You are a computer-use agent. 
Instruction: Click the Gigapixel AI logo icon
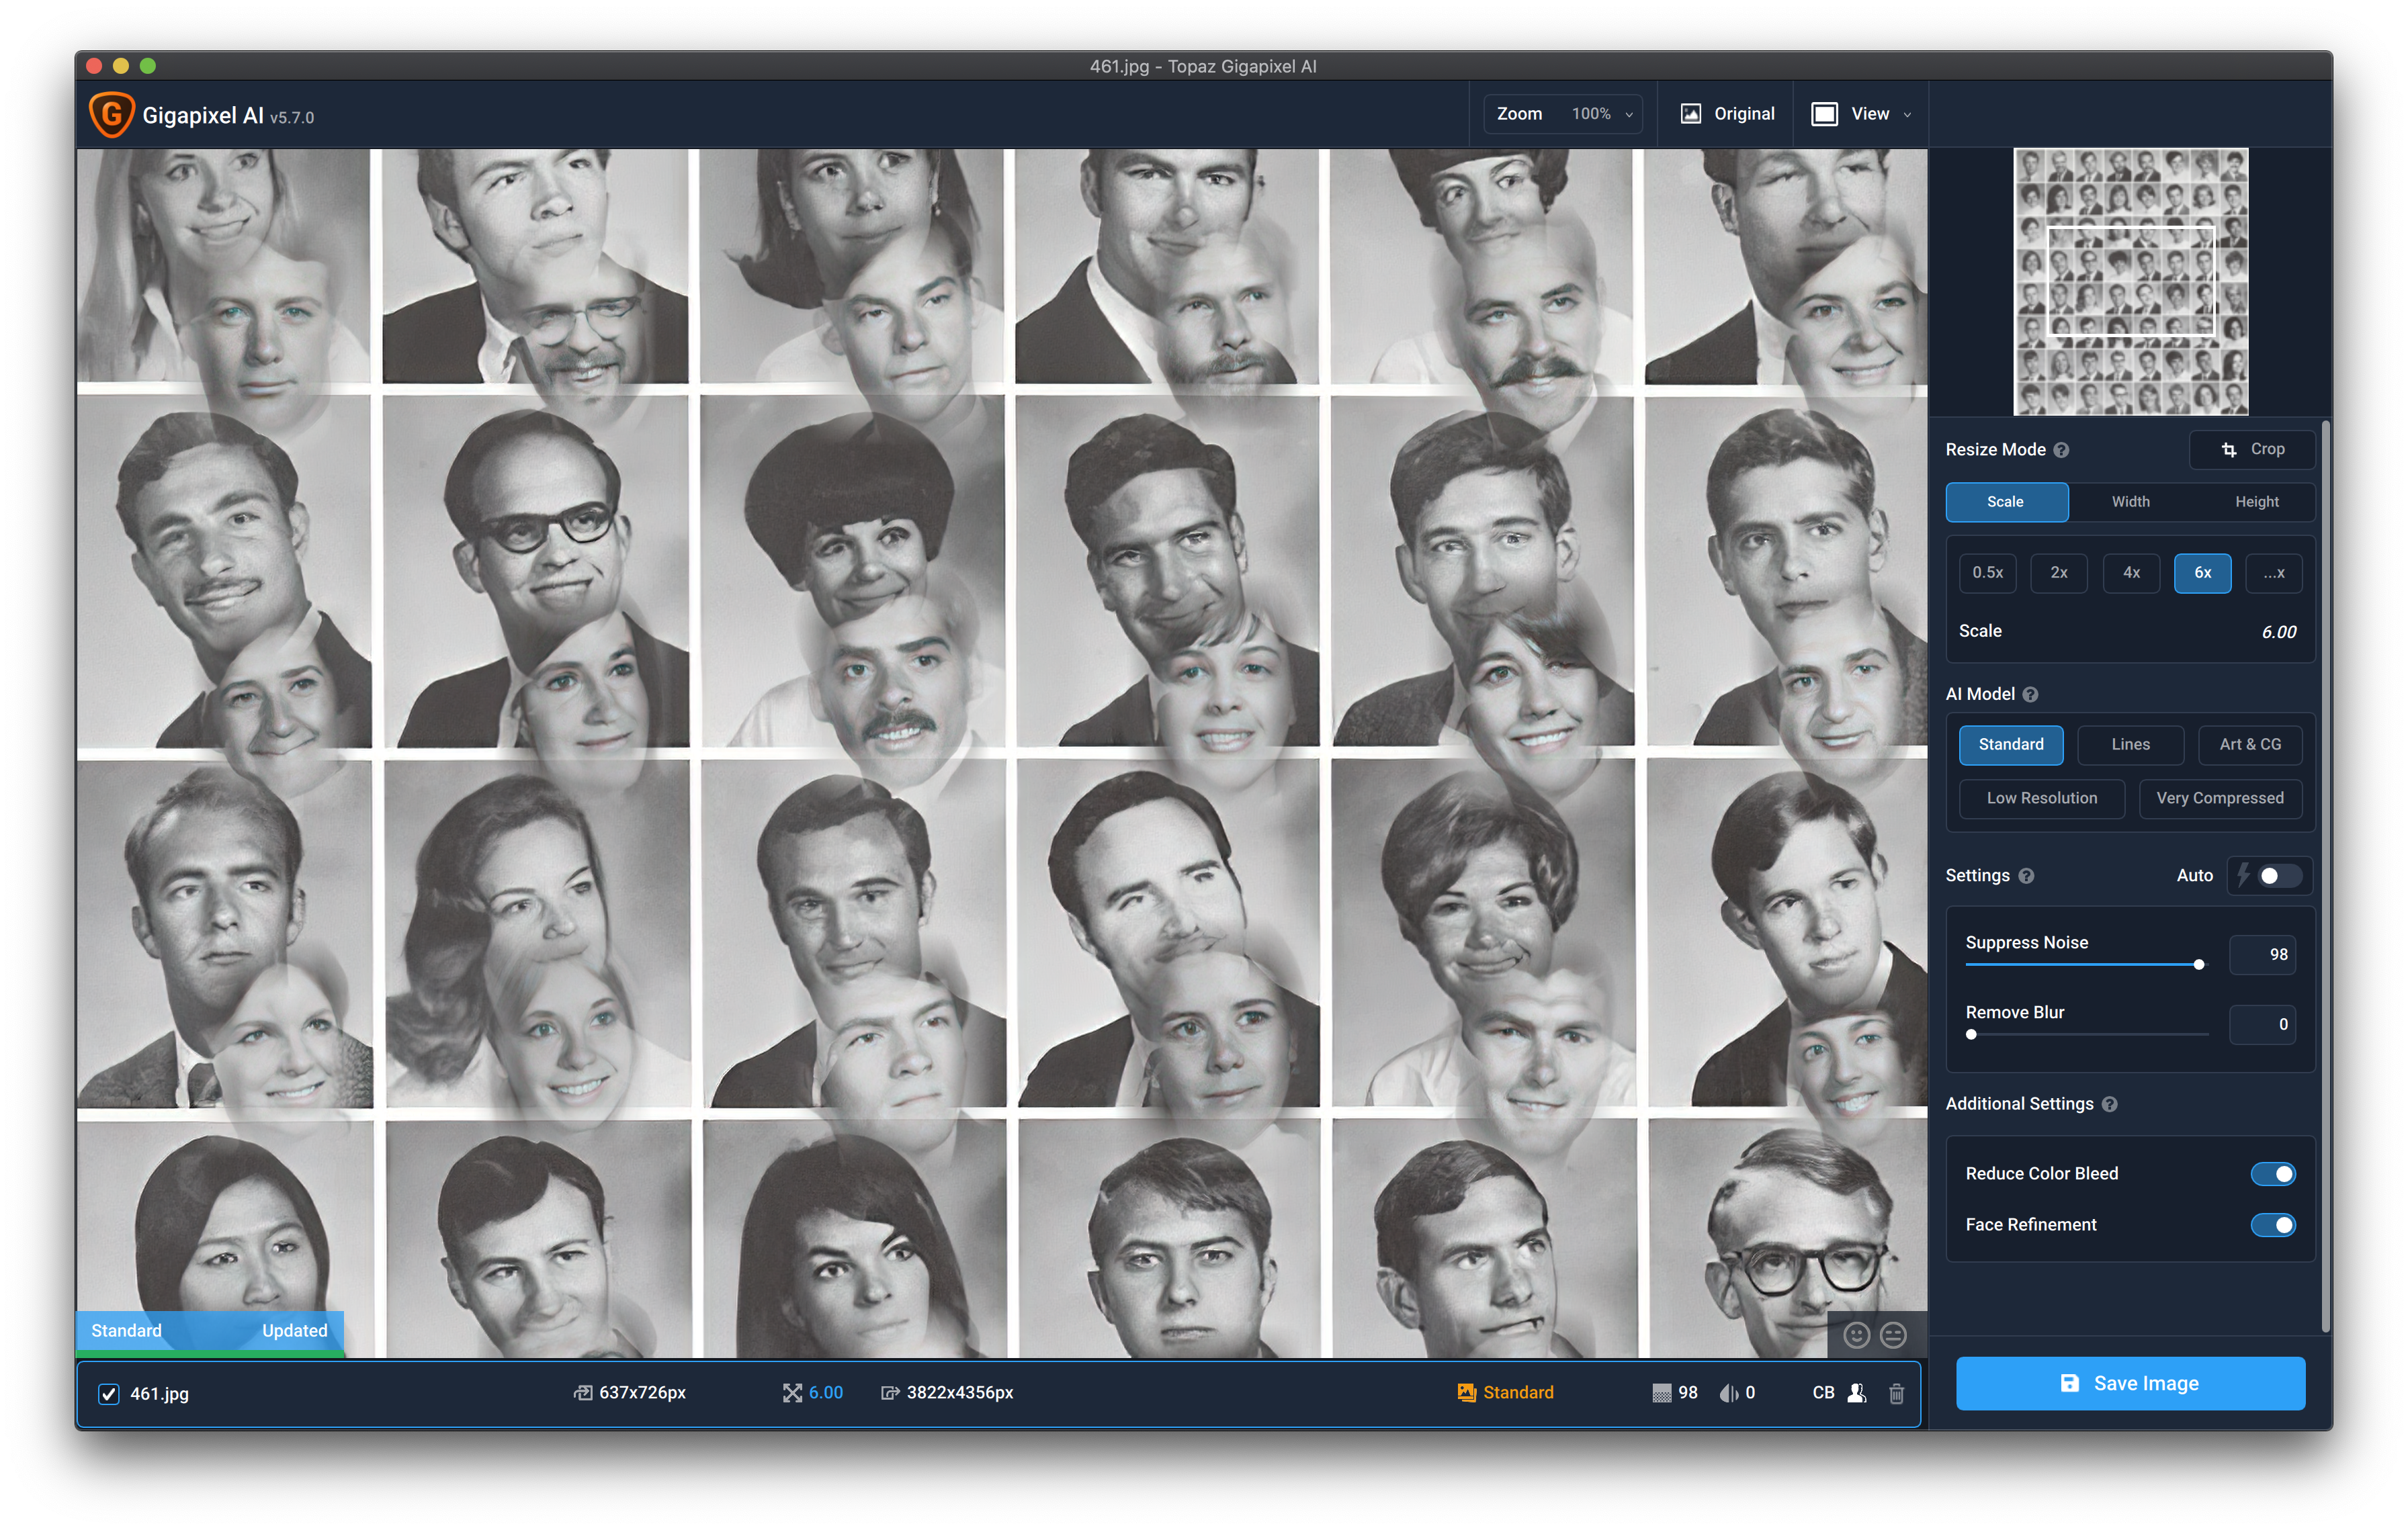pyautogui.click(x=112, y=115)
